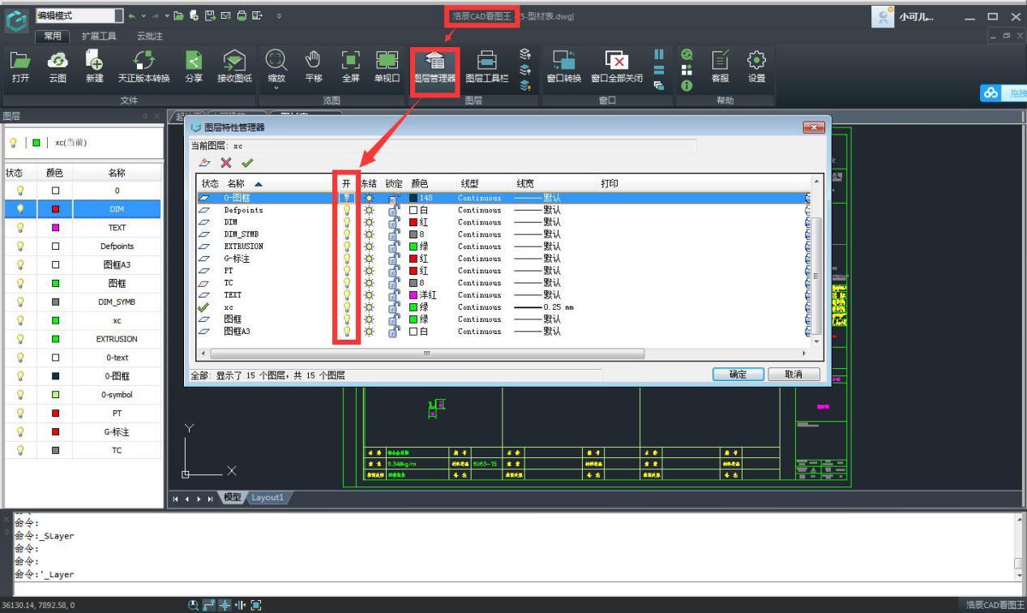
Task: Click the 取消 cancel button
Action: 794,375
